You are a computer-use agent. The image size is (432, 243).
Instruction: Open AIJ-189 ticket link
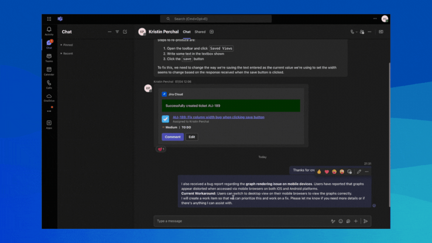218,117
